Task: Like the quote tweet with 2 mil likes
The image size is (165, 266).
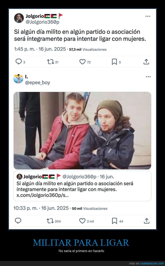Action: point(82,221)
